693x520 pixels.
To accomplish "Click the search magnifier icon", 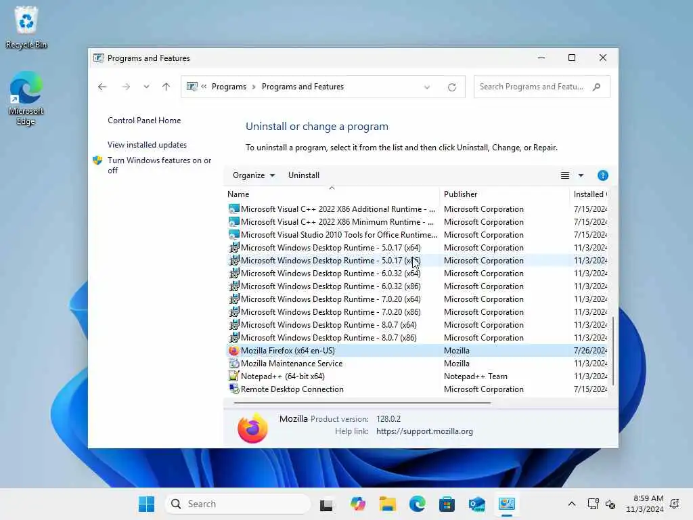I will (x=597, y=87).
